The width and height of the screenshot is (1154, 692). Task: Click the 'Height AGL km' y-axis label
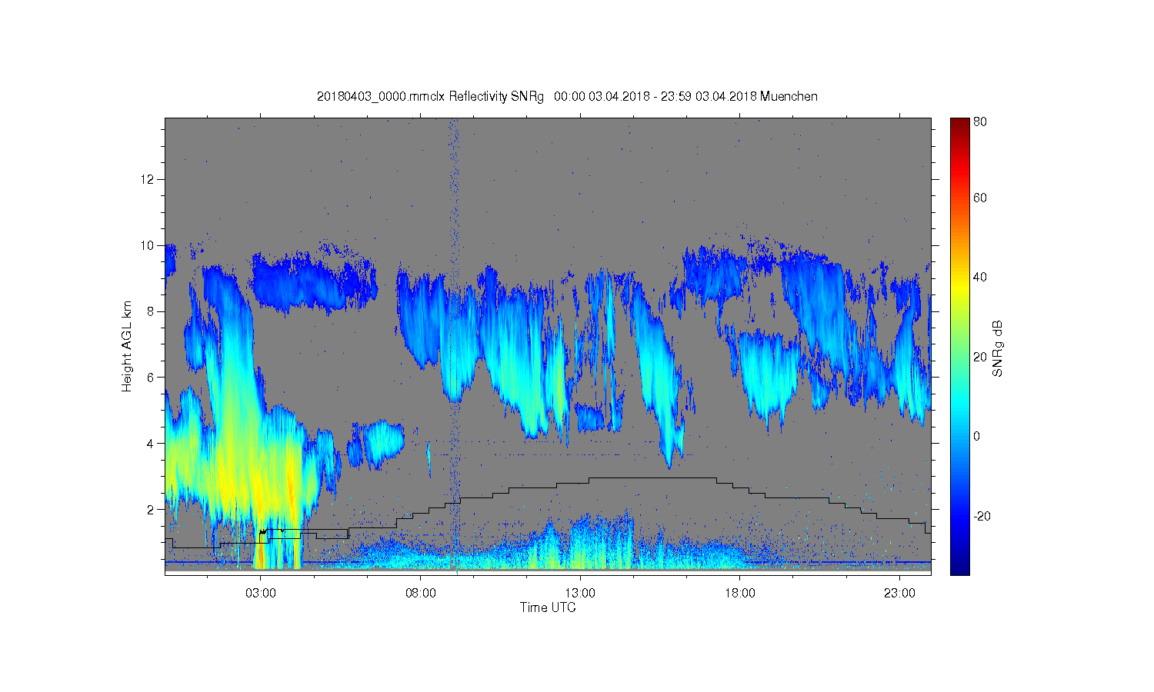click(127, 346)
